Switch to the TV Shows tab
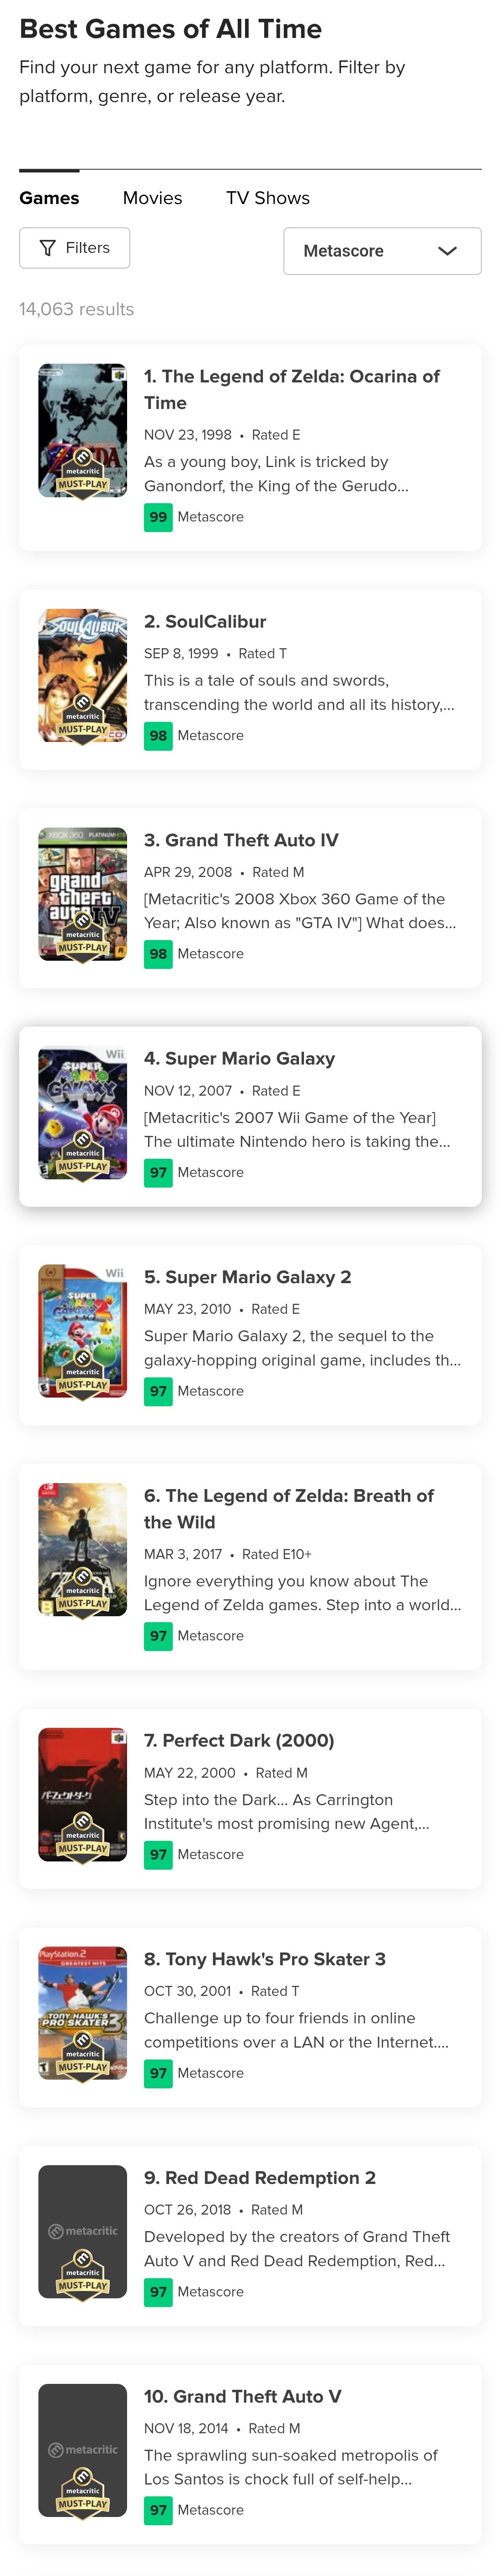Viewport: 501px width, 2576px height. 267,198
